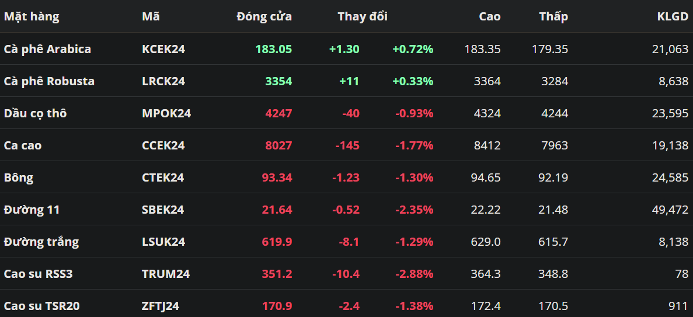Click the Đường trắng commodity name
This screenshot has width=693, height=317.
tap(41, 242)
